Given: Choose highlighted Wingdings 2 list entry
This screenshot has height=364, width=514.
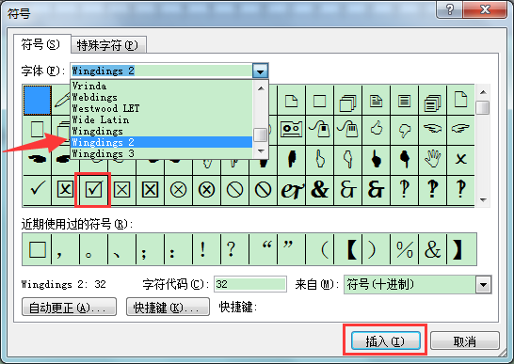Looking at the screenshot, I should pyautogui.click(x=162, y=142).
